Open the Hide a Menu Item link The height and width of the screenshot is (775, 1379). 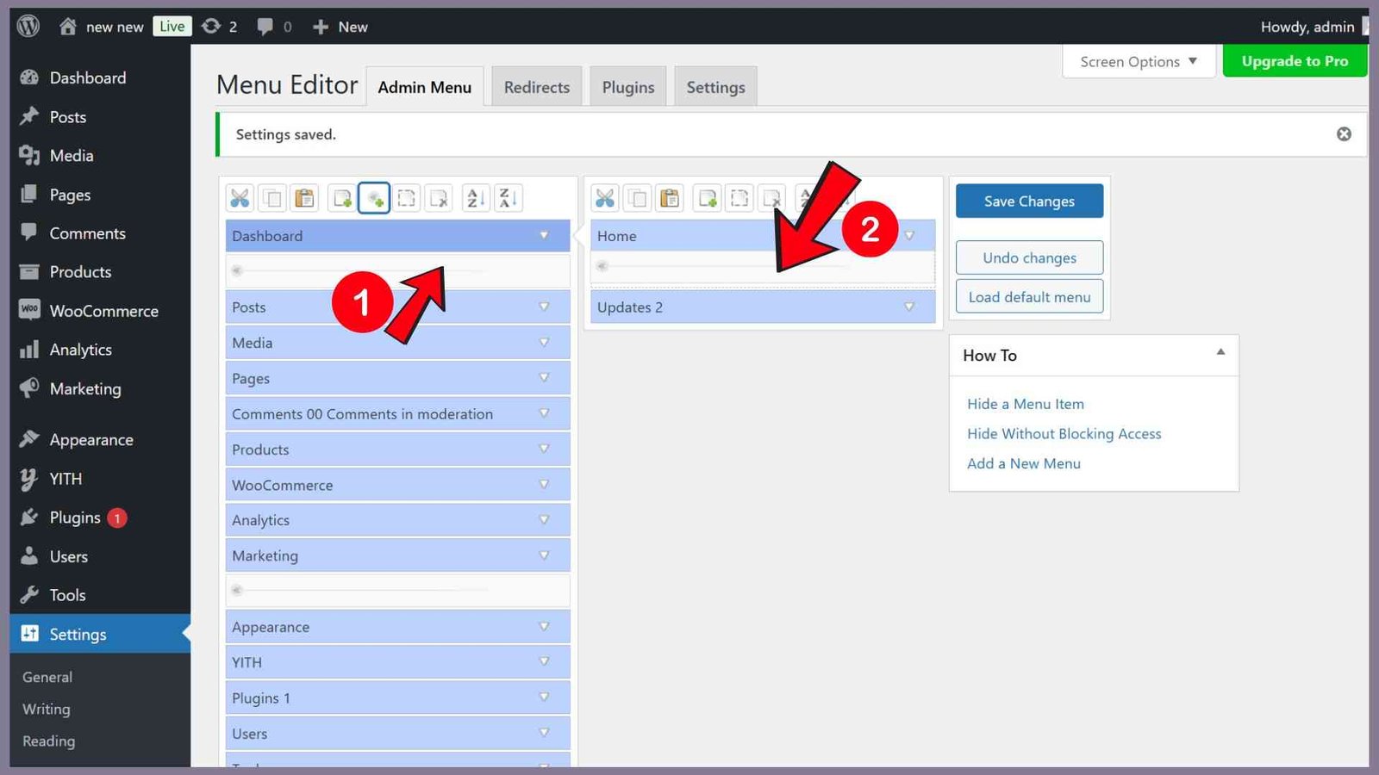[x=1026, y=404]
